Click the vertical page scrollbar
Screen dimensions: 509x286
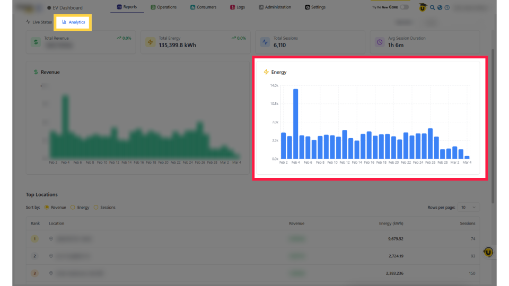[x=493, y=127]
